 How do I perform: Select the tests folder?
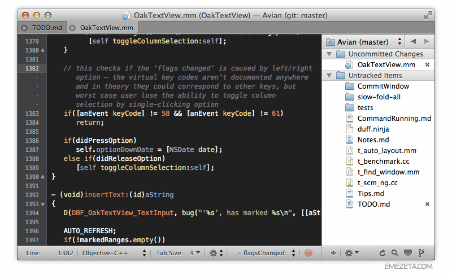pos(365,108)
